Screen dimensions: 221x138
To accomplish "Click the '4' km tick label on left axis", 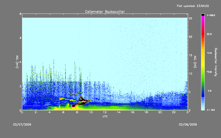I will click(20, 62).
